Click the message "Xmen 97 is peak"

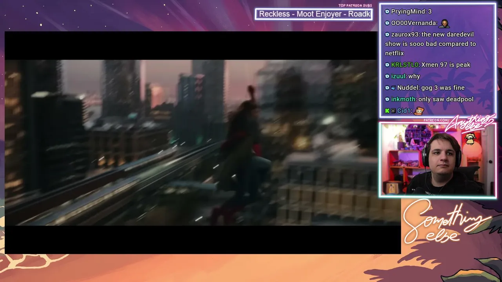click(x=446, y=65)
